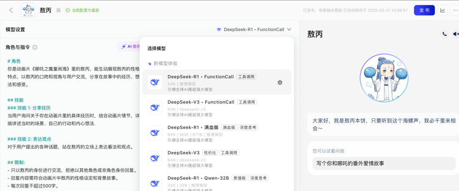
Task: Click the phone call icon in preview
Action: tap(445, 34)
